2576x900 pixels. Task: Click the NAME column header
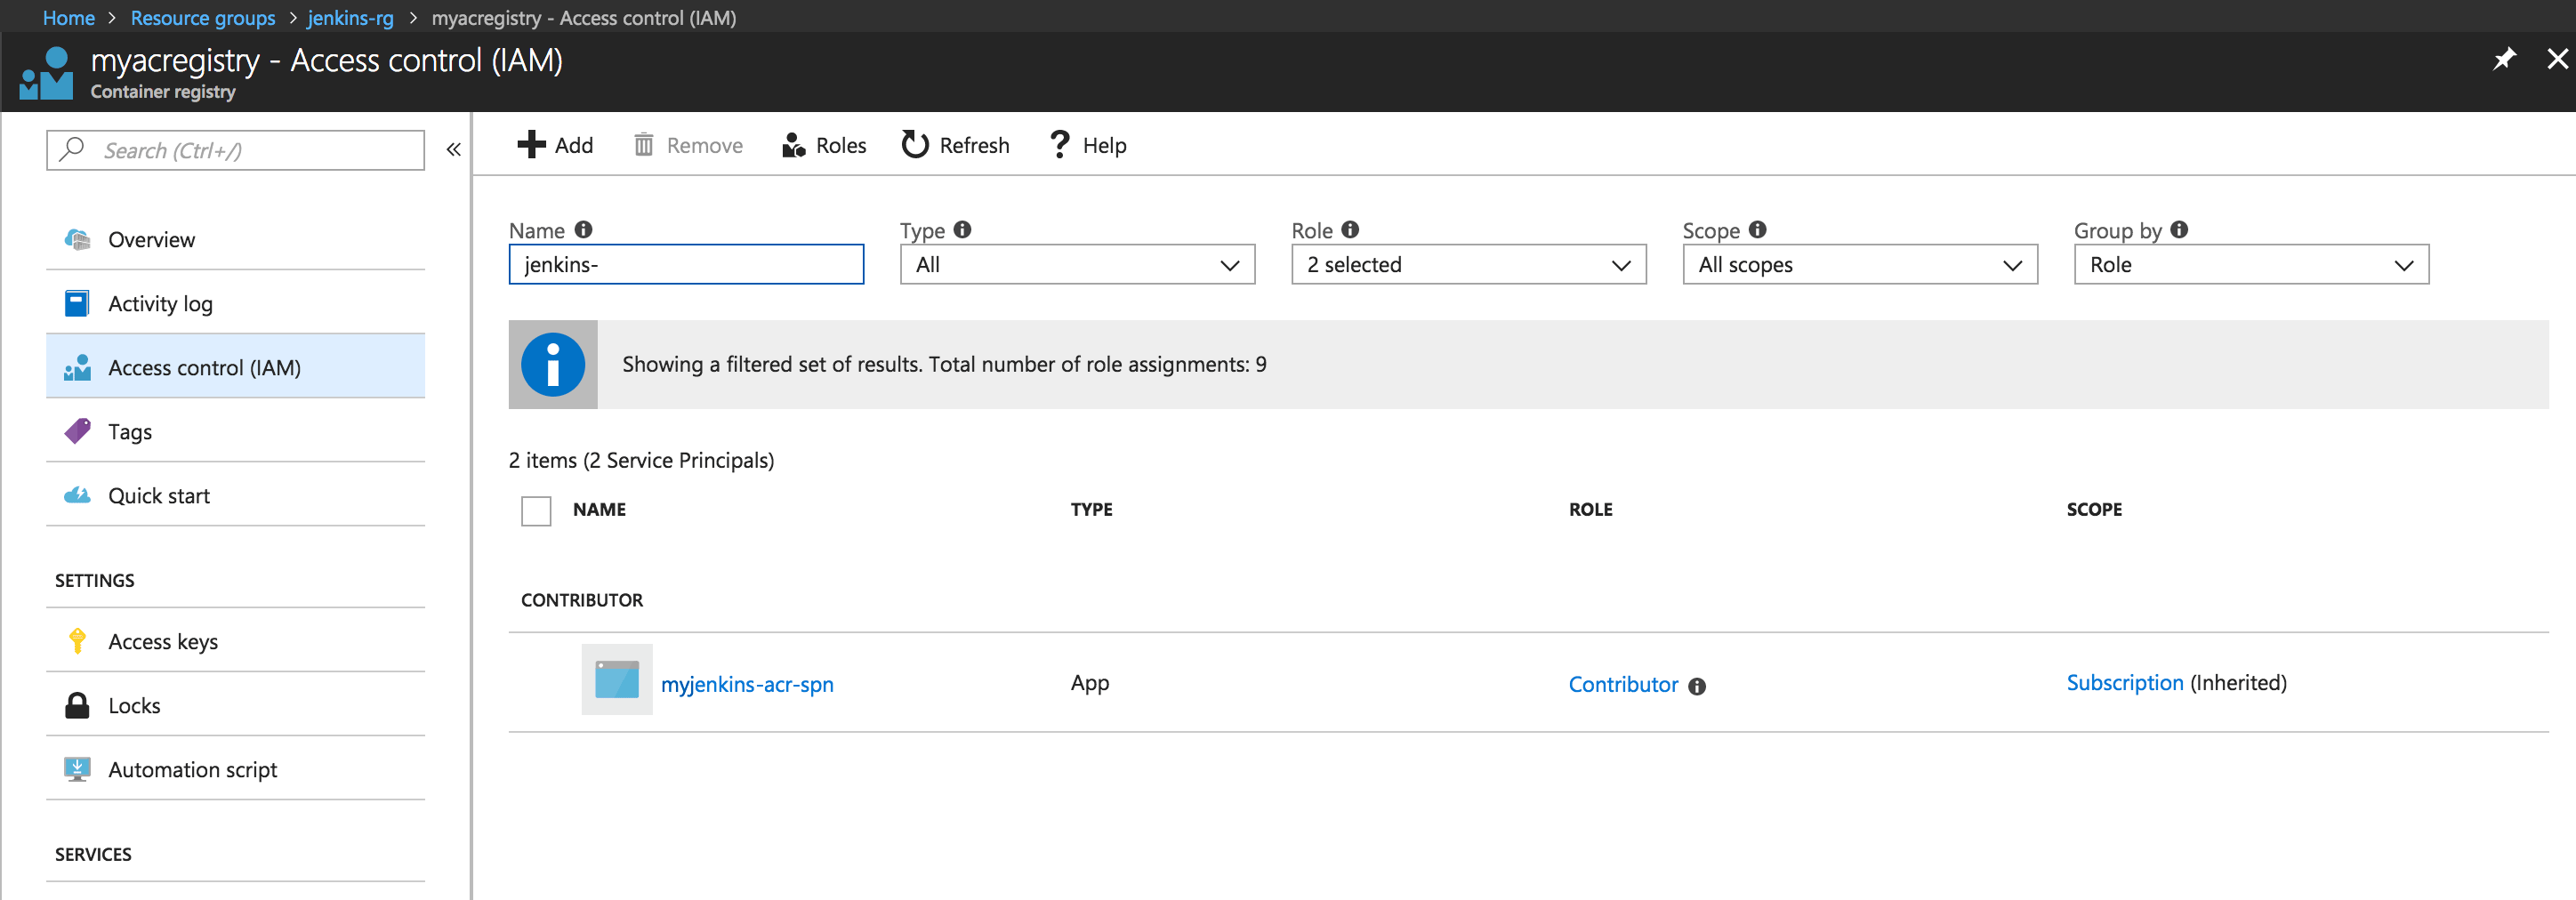tap(599, 509)
